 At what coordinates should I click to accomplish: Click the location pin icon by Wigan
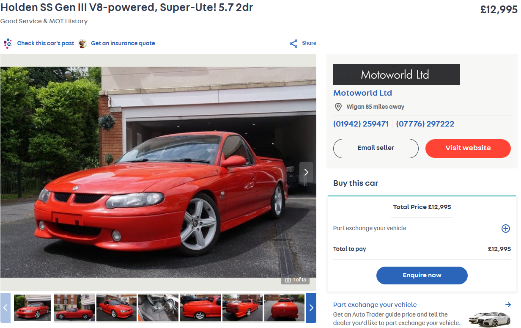coord(338,107)
